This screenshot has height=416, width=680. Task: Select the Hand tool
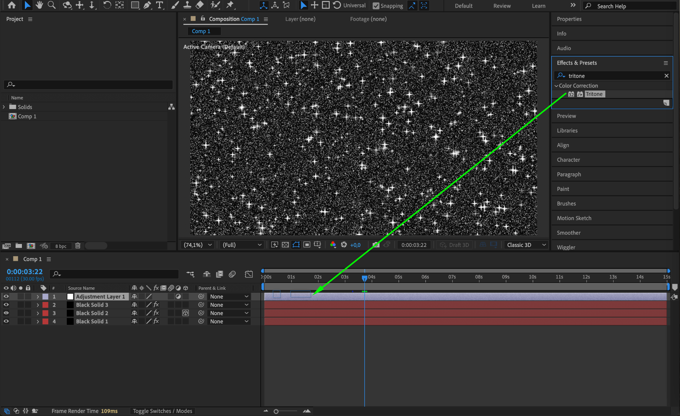pos(40,5)
